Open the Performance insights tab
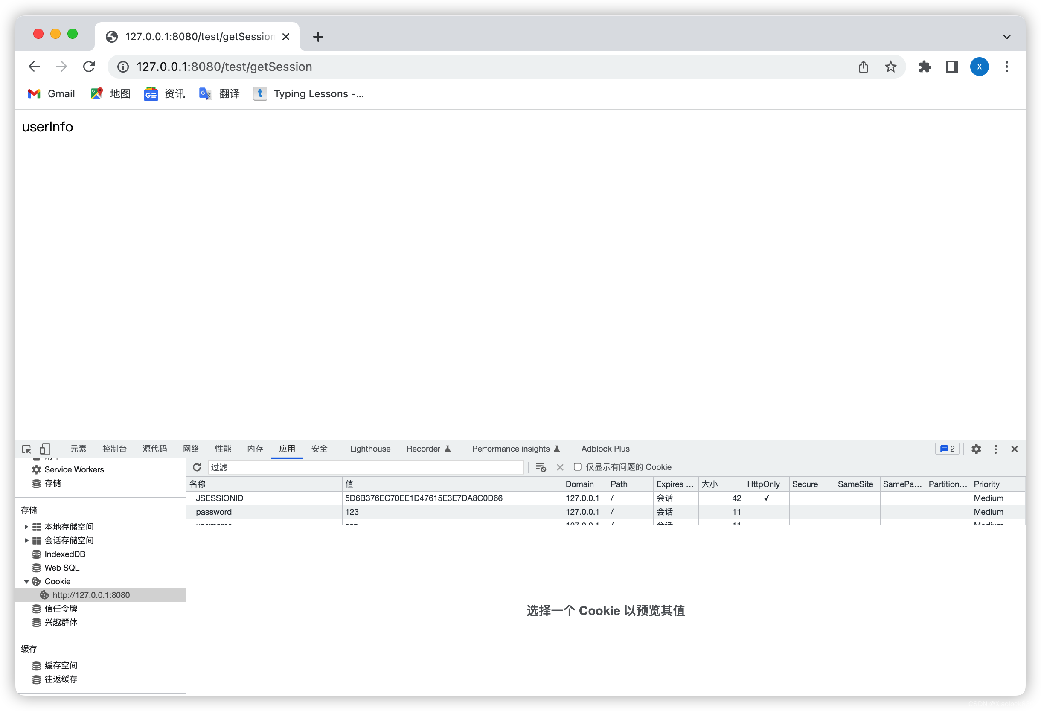 pyautogui.click(x=515, y=449)
